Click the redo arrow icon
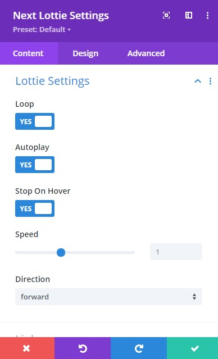Screen dimensions: 218x359 139,348
